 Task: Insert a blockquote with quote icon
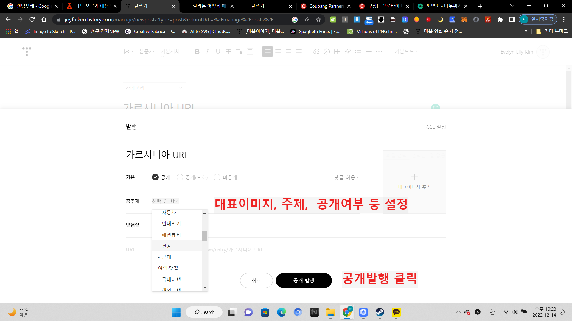316,52
